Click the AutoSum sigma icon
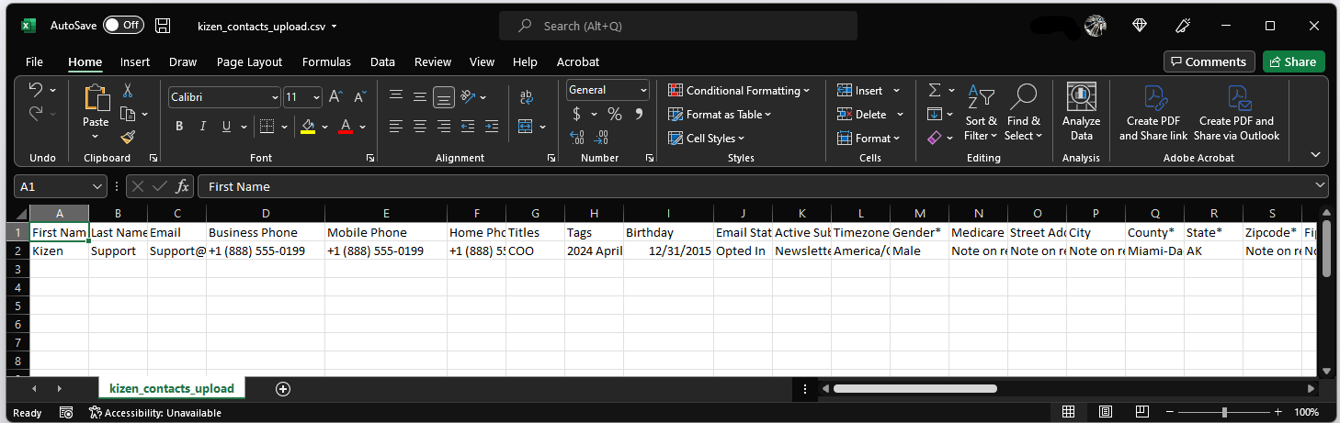 (935, 90)
